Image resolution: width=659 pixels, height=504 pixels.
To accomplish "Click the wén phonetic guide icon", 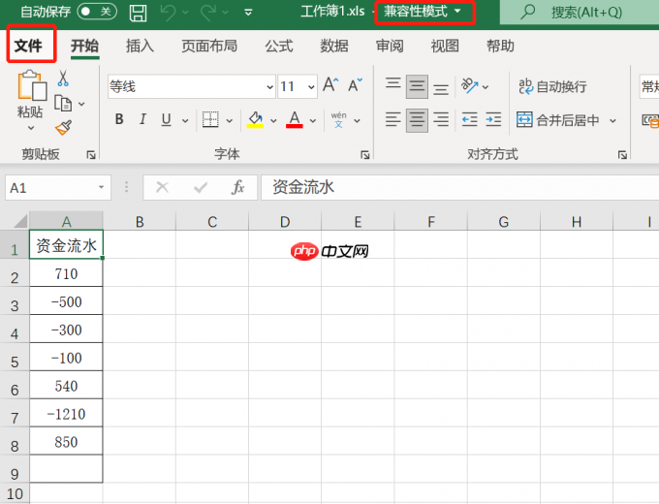I will click(339, 120).
